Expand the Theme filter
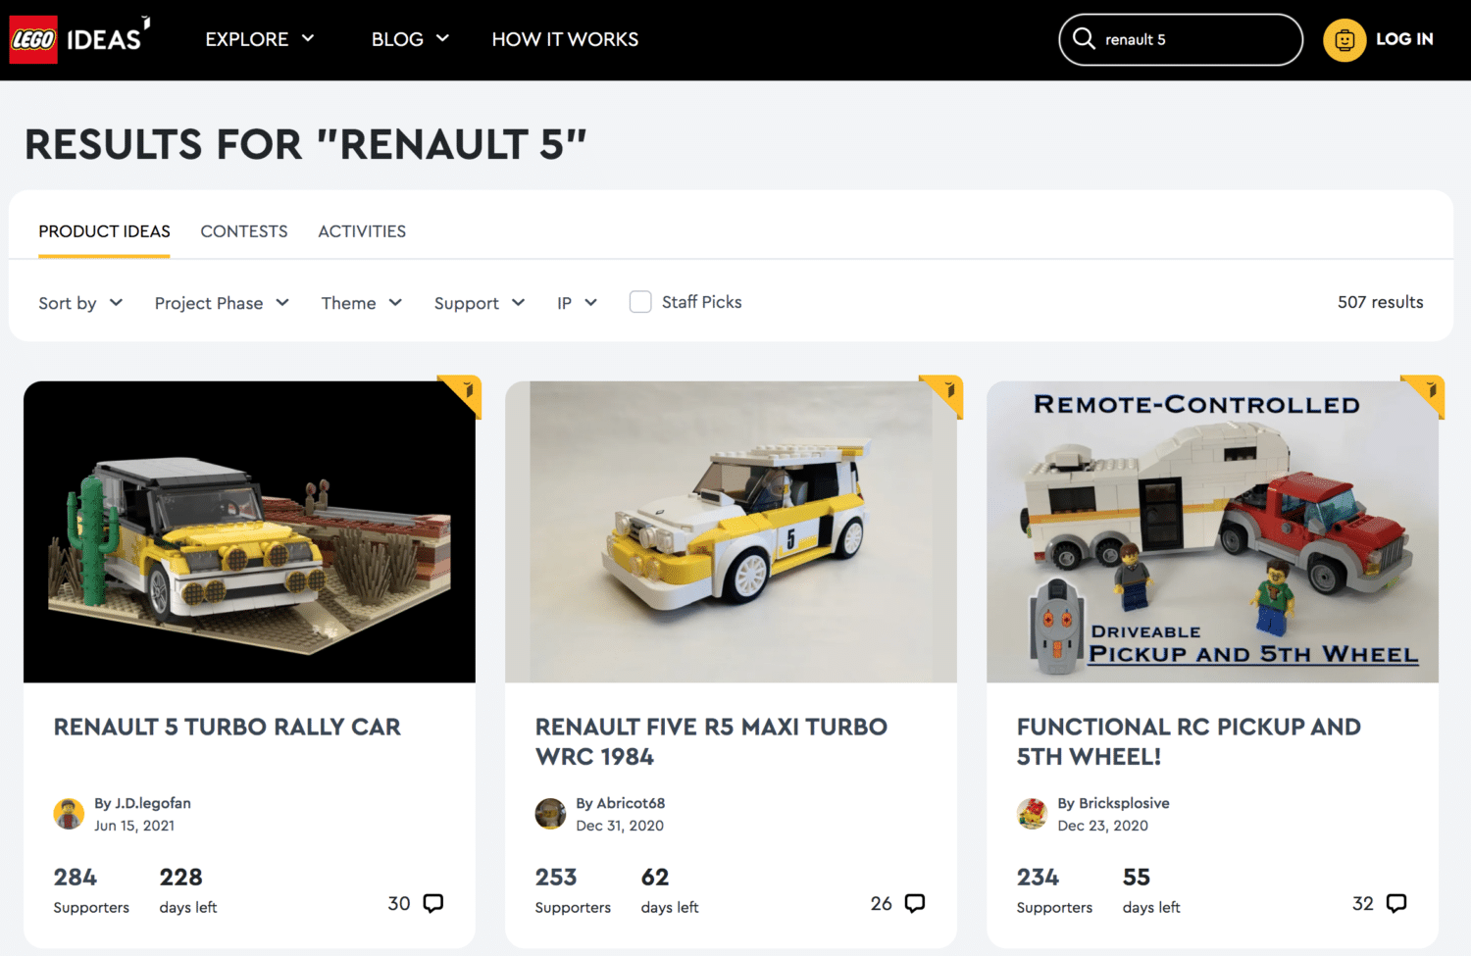1471x956 pixels. pos(361,303)
